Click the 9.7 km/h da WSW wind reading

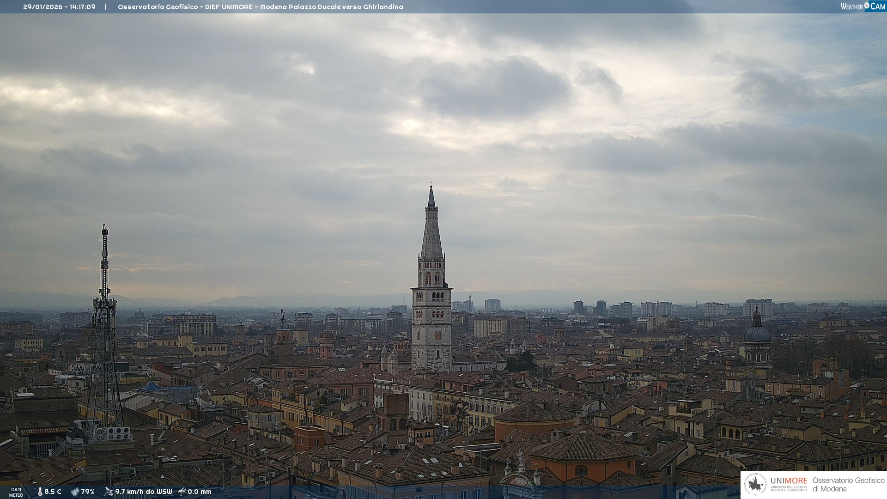[143, 492]
